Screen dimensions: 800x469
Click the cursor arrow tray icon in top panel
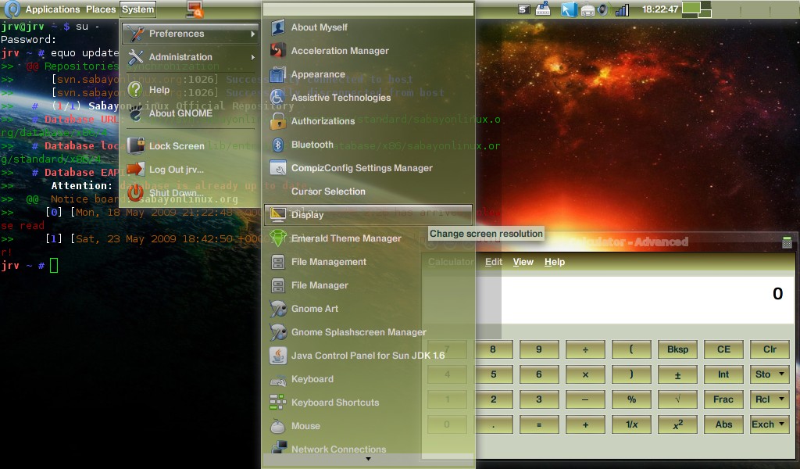(568, 9)
